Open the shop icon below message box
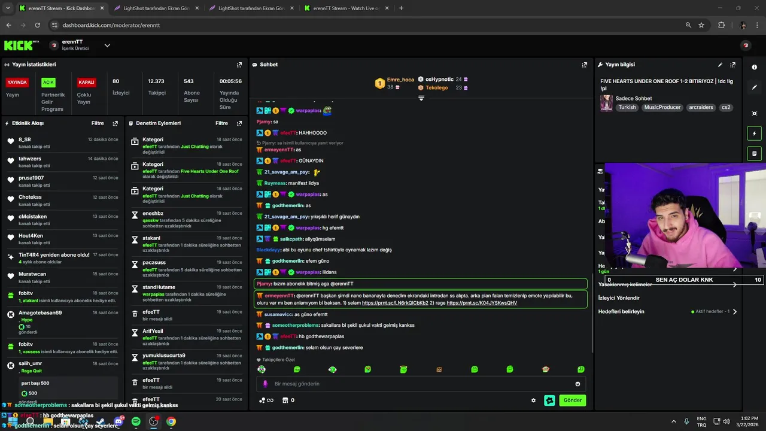 285,400
